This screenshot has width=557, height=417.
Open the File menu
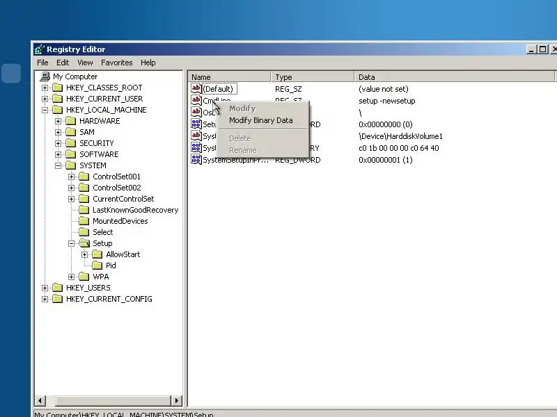[42, 63]
